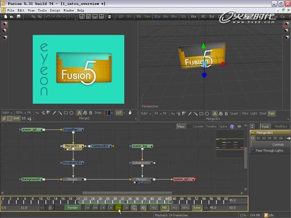
Task: Choose the second view layout icon
Action: [88, 16]
